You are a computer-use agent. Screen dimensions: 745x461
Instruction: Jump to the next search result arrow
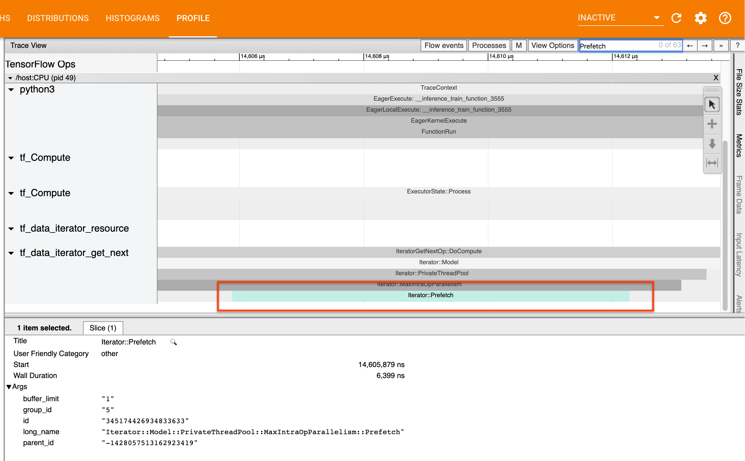pos(705,45)
